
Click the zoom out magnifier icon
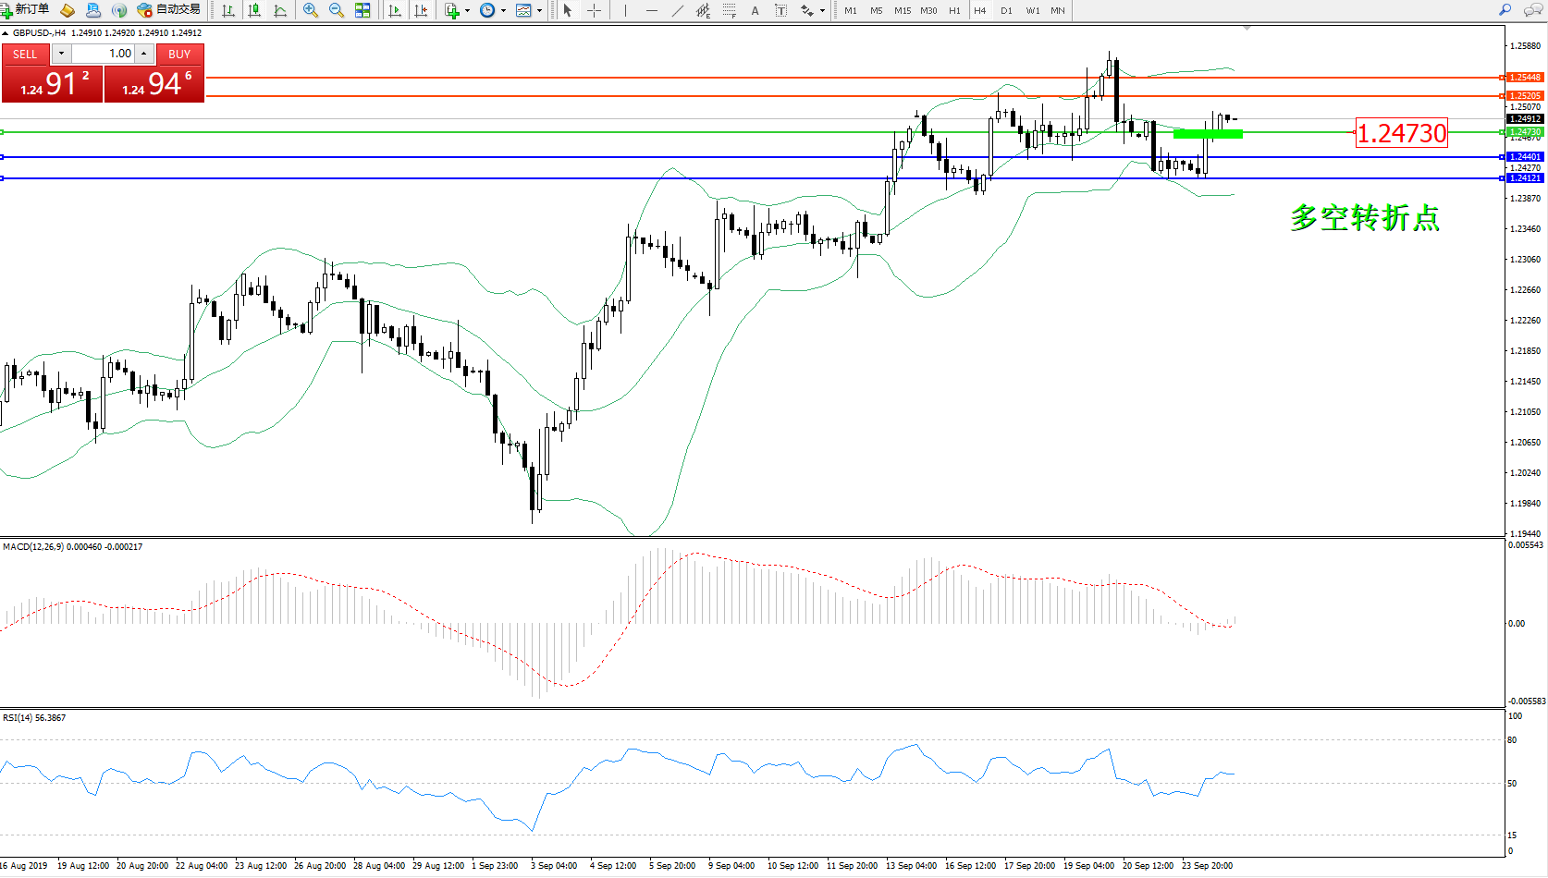coord(337,10)
